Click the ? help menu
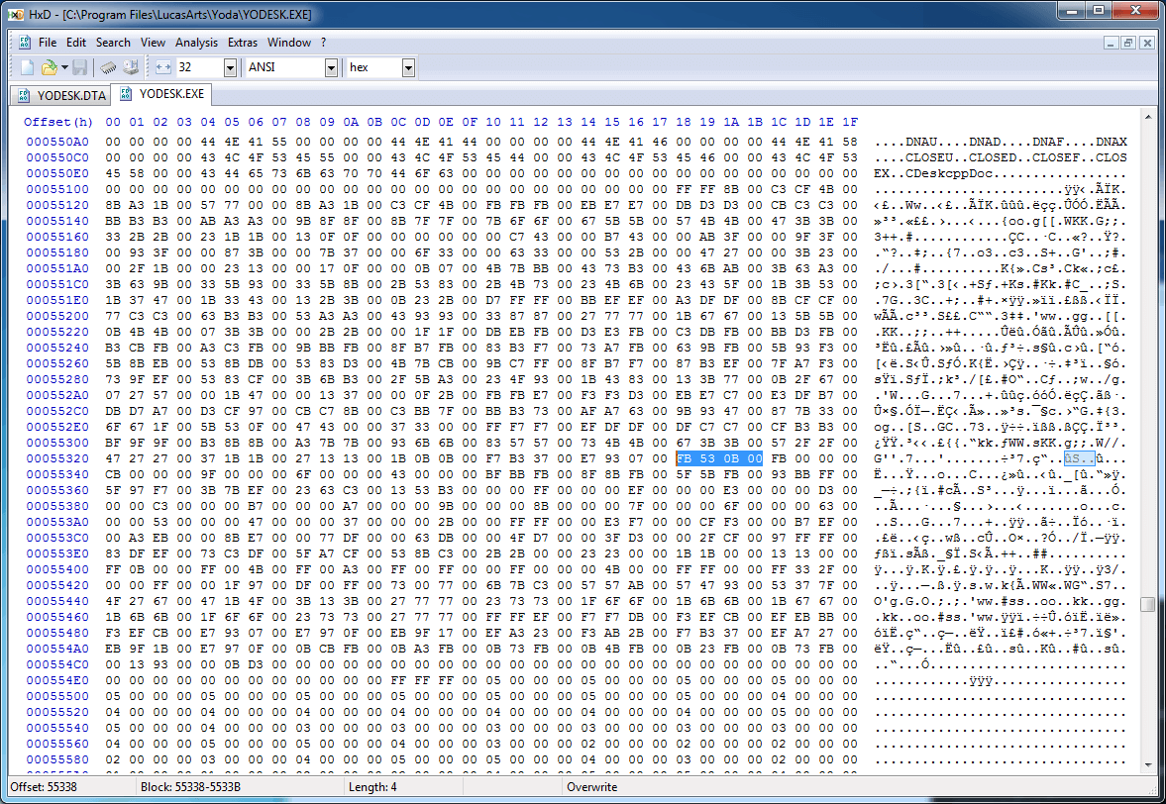Viewport: 1166px width, 804px height. (323, 43)
